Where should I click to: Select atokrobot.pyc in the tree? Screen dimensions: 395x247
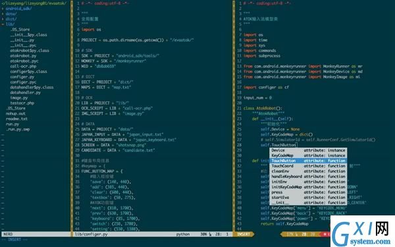point(24,61)
